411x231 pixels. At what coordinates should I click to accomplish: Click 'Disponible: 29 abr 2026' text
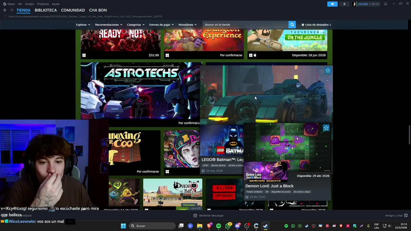tap(313, 176)
